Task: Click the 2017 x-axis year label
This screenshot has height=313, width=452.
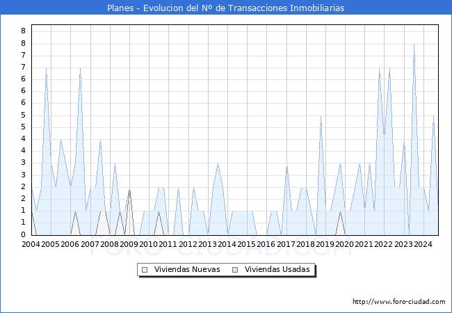Action: [286, 244]
